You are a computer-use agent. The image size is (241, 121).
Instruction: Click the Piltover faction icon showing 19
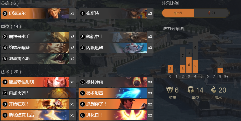click(x=176, y=13)
